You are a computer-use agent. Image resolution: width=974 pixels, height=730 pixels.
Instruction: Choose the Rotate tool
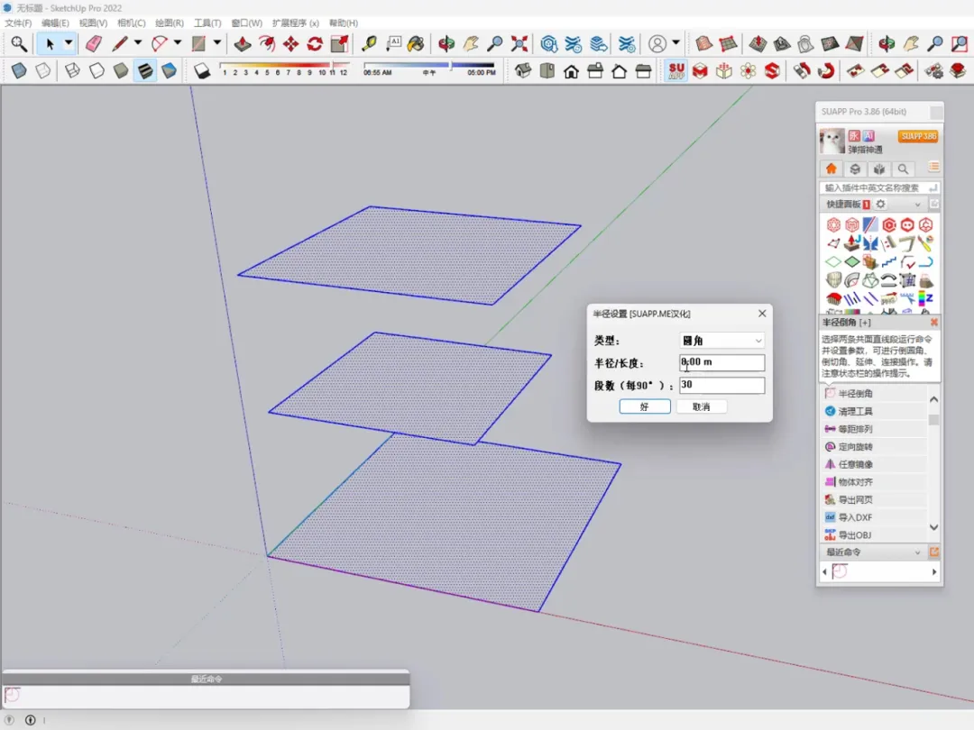315,43
